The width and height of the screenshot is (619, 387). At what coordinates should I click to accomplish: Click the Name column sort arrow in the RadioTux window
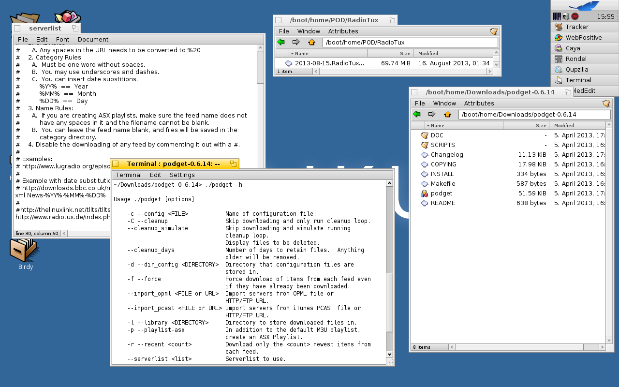click(x=292, y=54)
